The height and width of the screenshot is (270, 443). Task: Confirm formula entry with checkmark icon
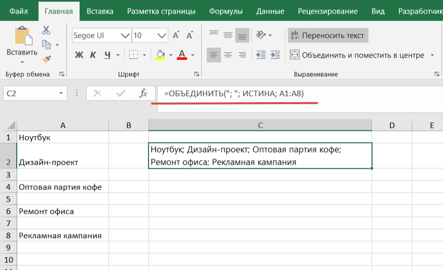[121, 94]
